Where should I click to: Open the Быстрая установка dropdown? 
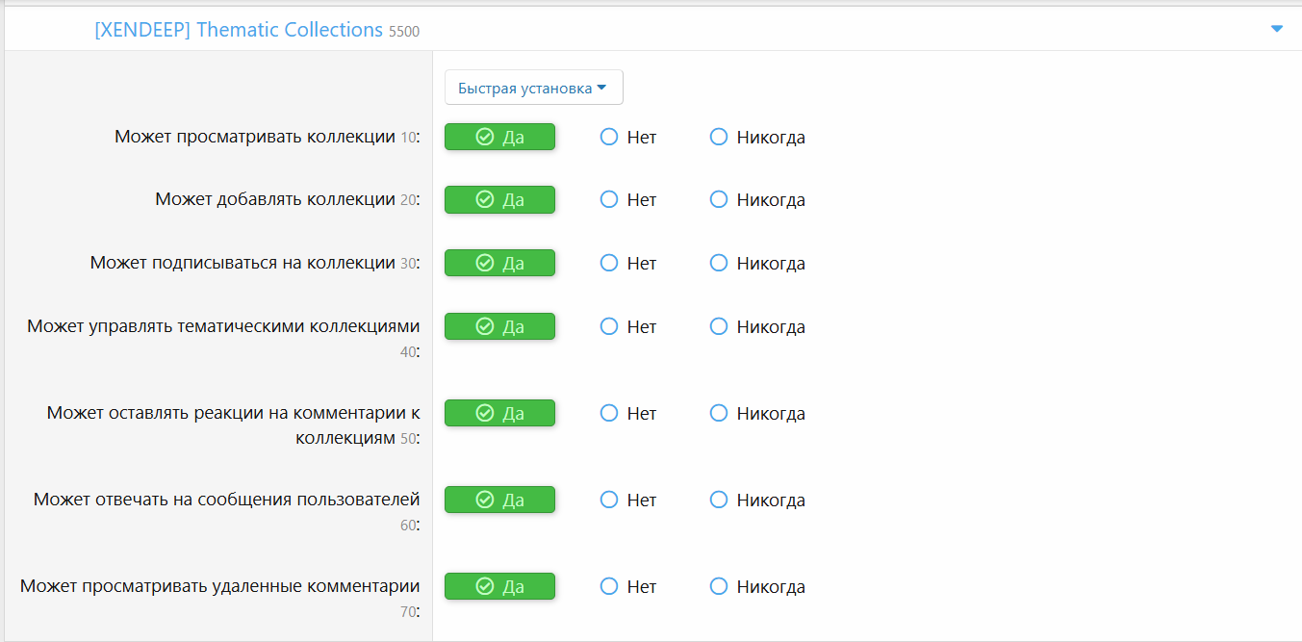(x=534, y=88)
